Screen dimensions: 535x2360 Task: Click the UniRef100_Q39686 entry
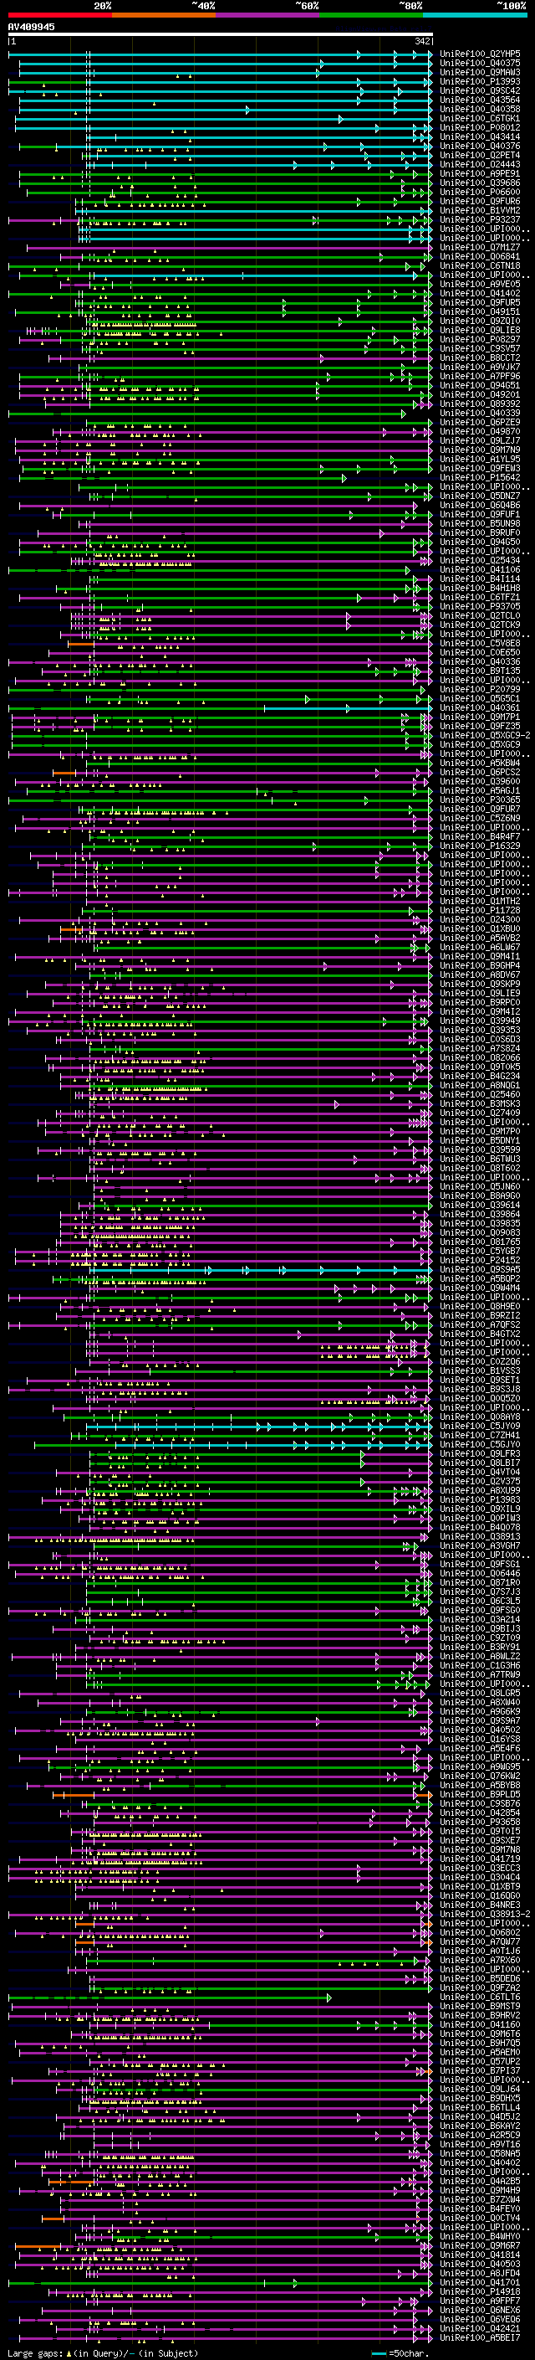coord(480,183)
